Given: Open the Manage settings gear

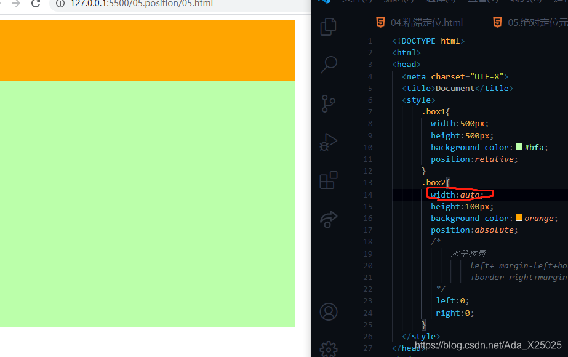Looking at the screenshot, I should (x=329, y=350).
